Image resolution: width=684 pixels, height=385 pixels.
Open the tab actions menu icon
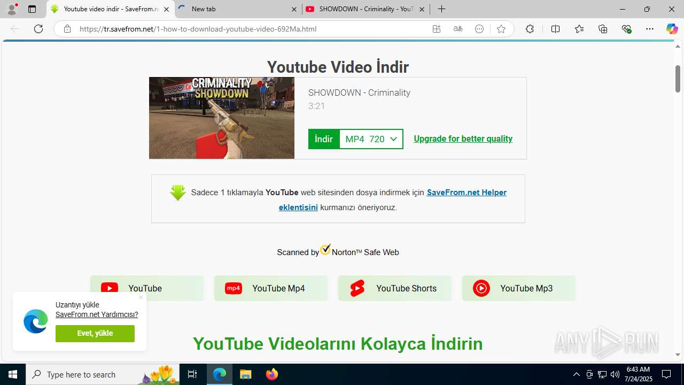[x=32, y=9]
